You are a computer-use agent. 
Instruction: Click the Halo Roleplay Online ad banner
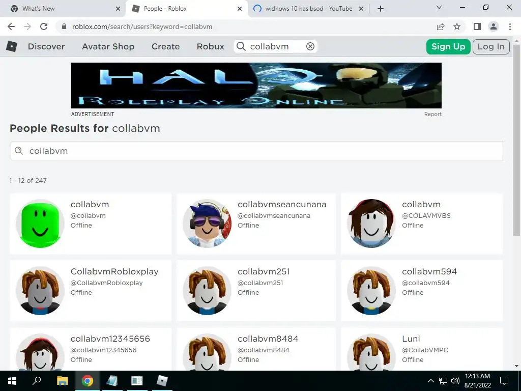(x=256, y=86)
